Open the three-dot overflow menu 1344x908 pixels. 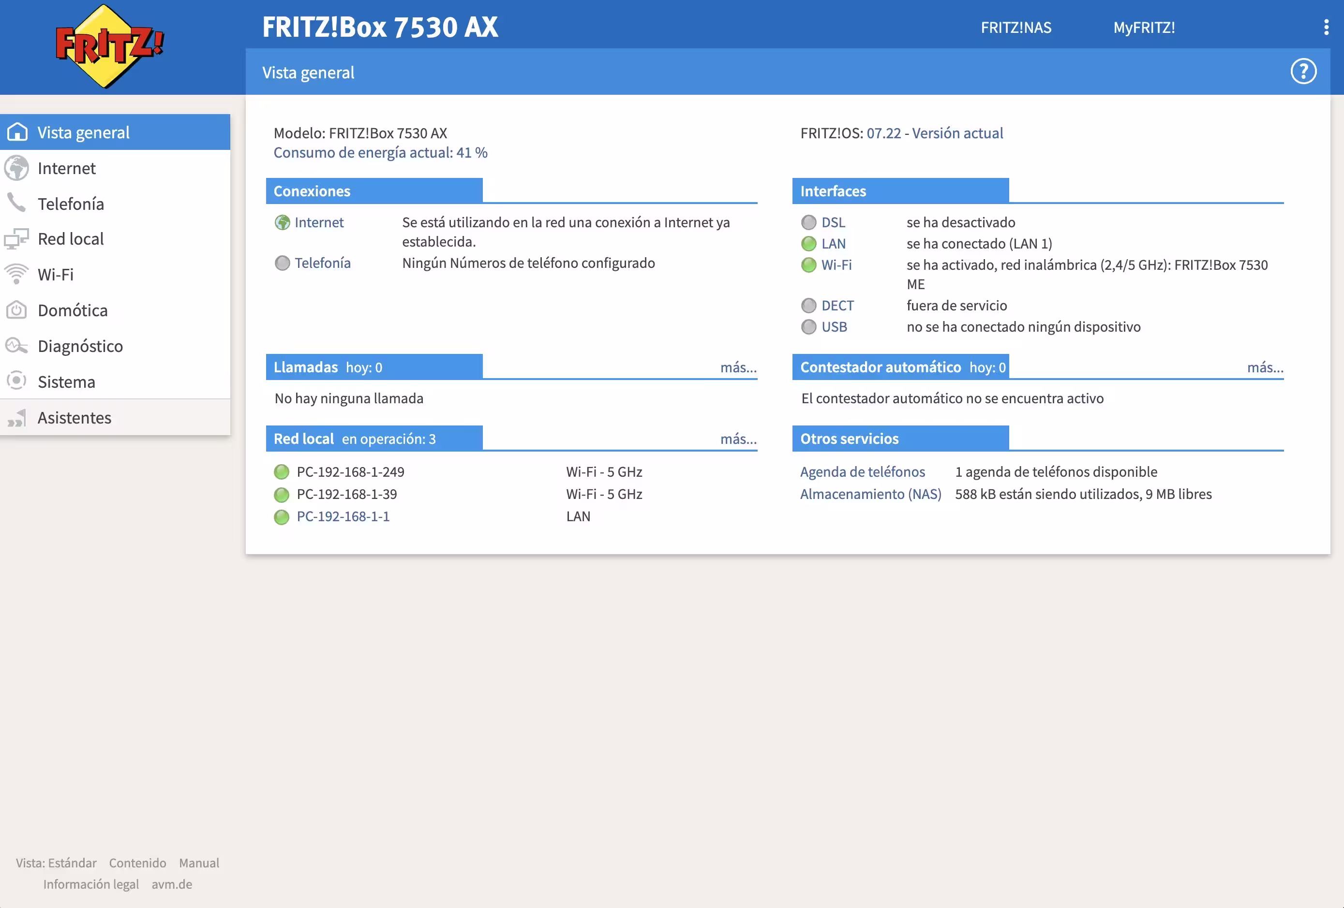tap(1326, 27)
